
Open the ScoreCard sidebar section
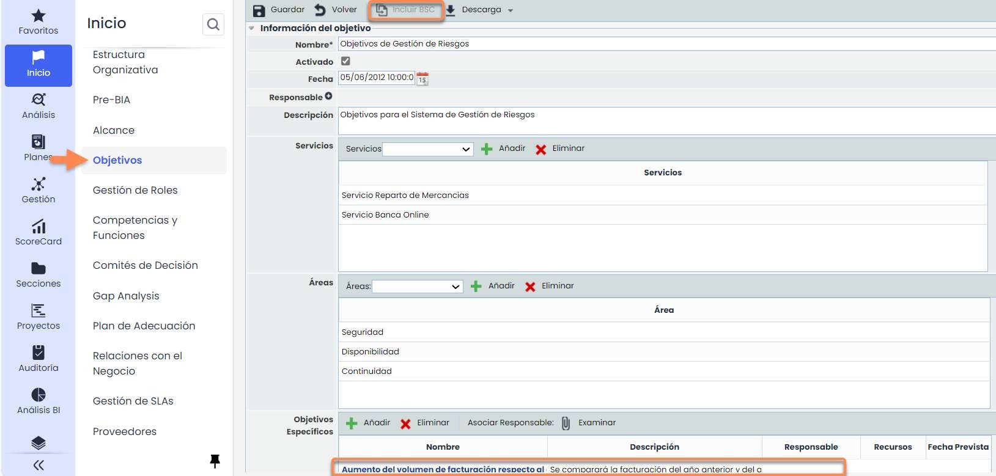tap(39, 233)
